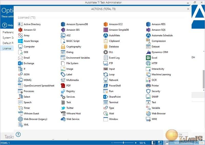Screen dimensions: 205x145
Task: Select the Security shield icon
Action: 148,91
